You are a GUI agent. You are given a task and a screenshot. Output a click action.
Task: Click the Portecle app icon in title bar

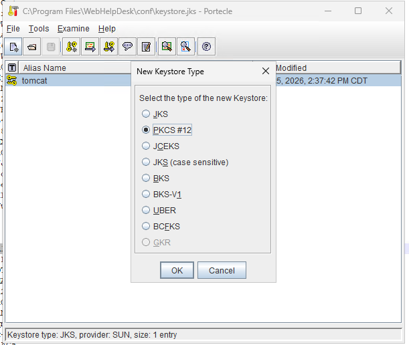pyautogui.click(x=13, y=11)
